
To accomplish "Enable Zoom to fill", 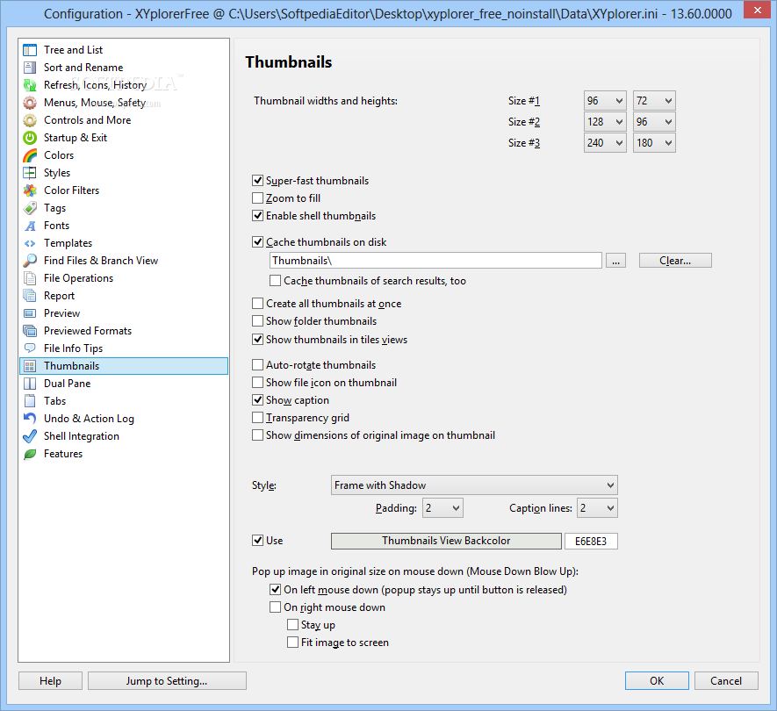I will pyautogui.click(x=257, y=198).
